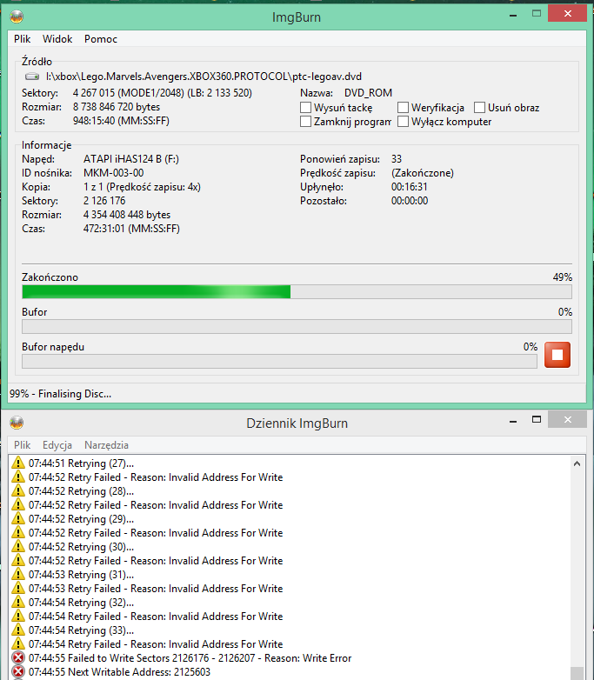Open the Plik menu in ImgBurn
Viewport: 594px width, 680px height.
coord(22,39)
